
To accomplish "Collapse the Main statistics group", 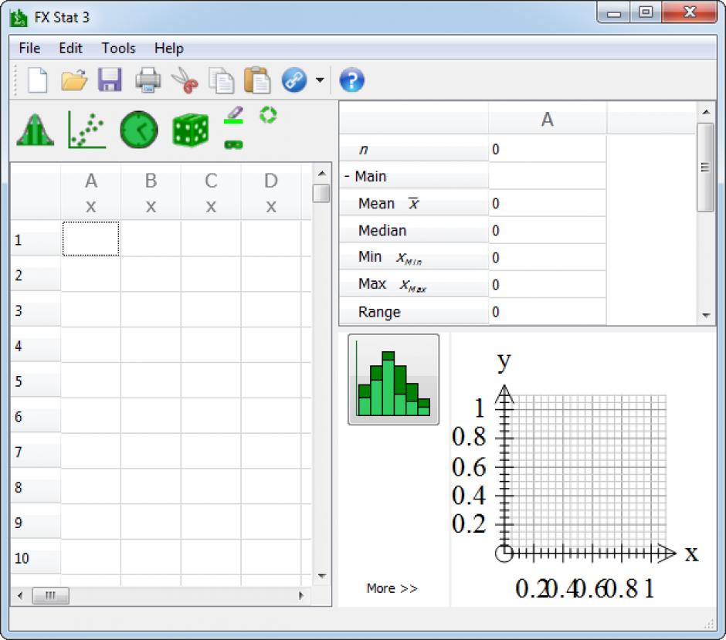I will coord(347,176).
